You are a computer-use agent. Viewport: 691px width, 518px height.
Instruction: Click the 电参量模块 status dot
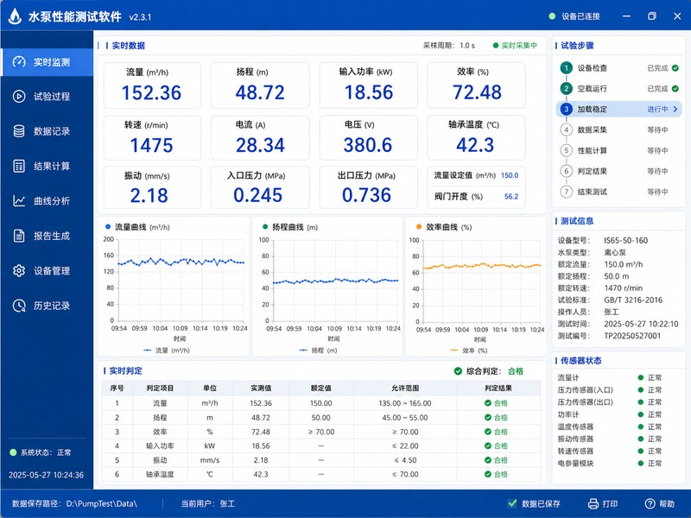[x=641, y=464]
